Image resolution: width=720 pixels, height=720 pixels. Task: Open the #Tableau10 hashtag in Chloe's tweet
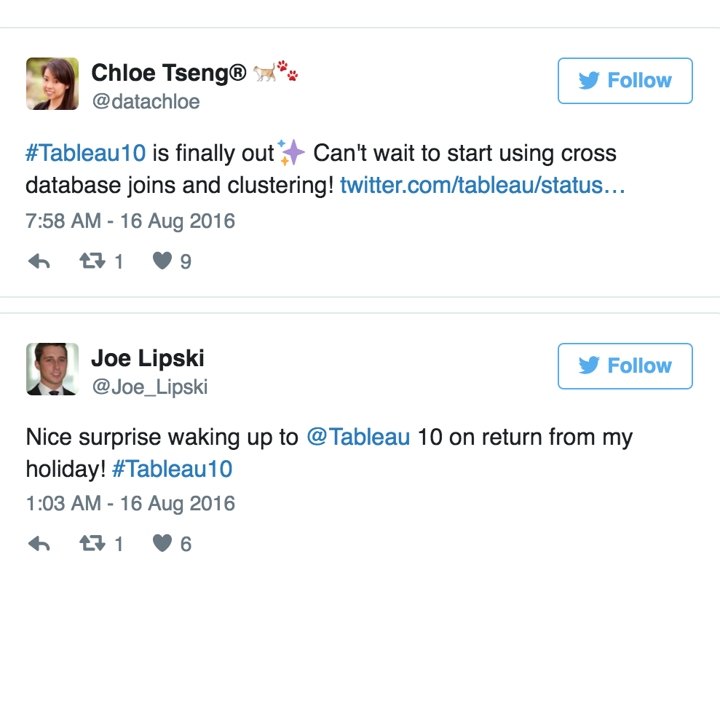86,154
